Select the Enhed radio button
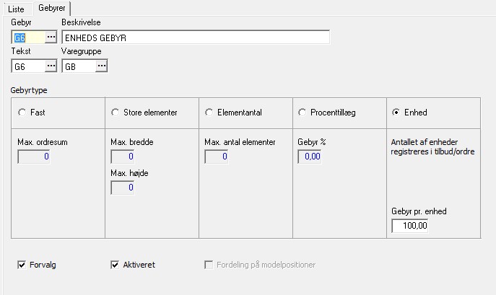496x295 pixels. coord(396,113)
